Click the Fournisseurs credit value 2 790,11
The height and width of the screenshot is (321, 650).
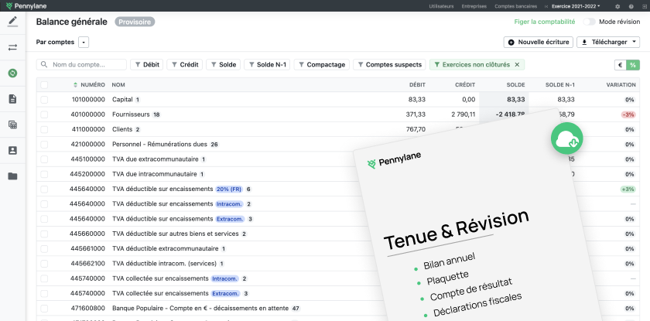464,114
